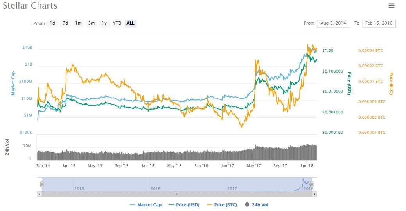Click the horizontal scrollbar thumb grip
The height and width of the screenshot is (211, 406).
pyautogui.click(x=177, y=194)
